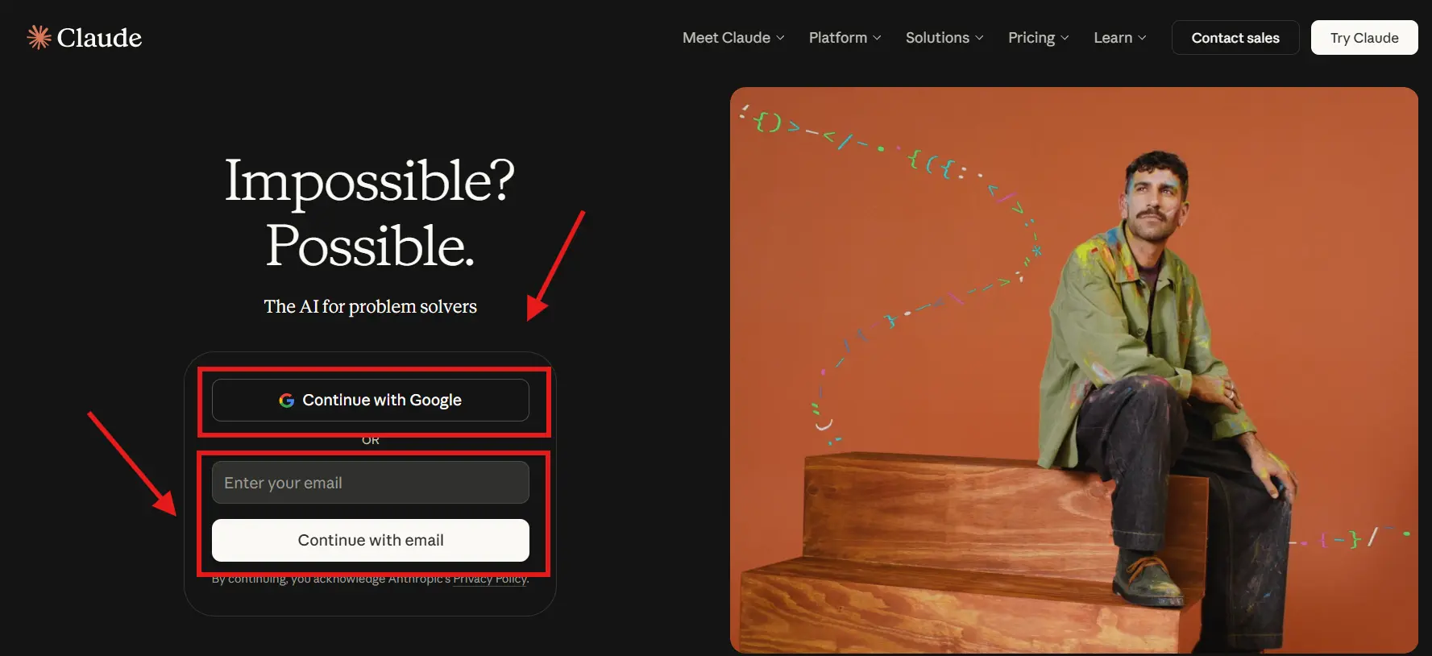The width and height of the screenshot is (1432, 656).
Task: Open the Platform navigation menu label
Action: click(837, 38)
